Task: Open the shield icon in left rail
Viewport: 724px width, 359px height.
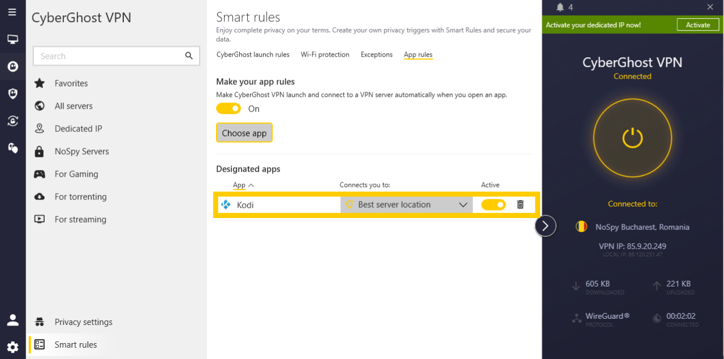Action: (x=12, y=93)
